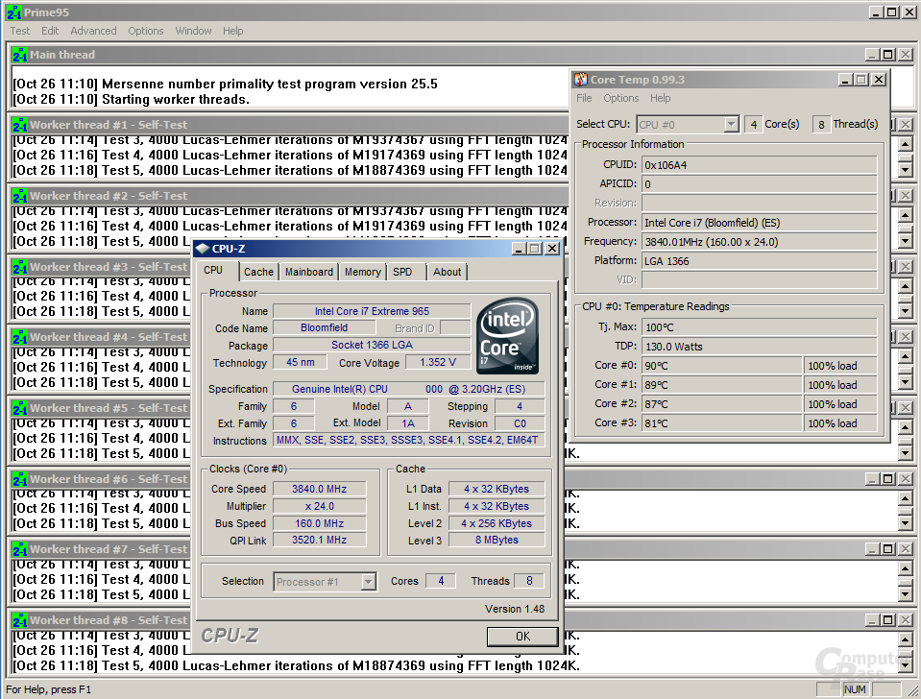The image size is (921, 699).
Task: Click the OK button in CPU-Z
Action: (x=522, y=637)
